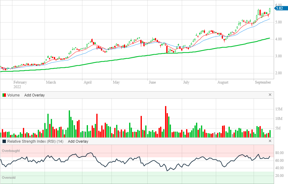Open Relative Strength Index (RSI) (14) settings

35,141
